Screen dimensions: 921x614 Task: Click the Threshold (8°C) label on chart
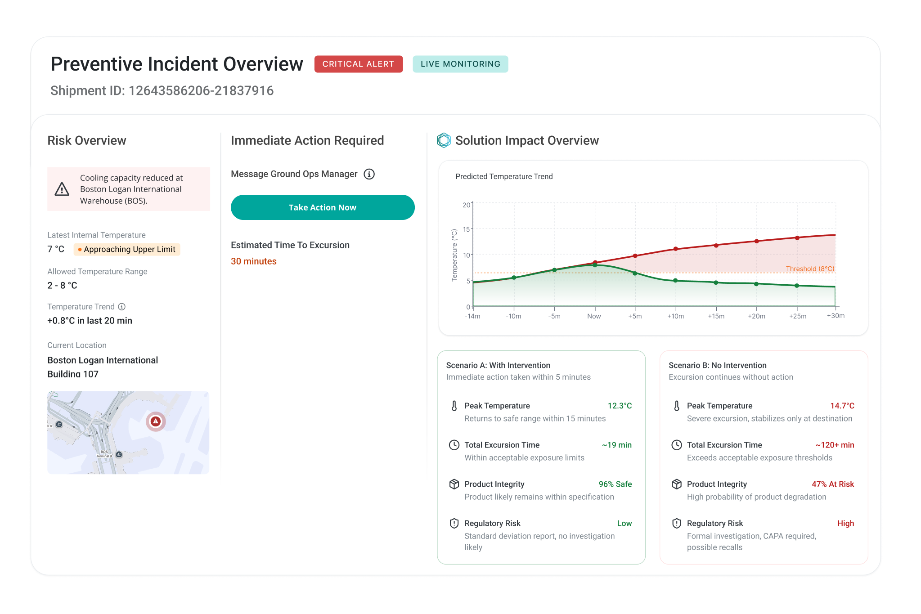pos(809,269)
